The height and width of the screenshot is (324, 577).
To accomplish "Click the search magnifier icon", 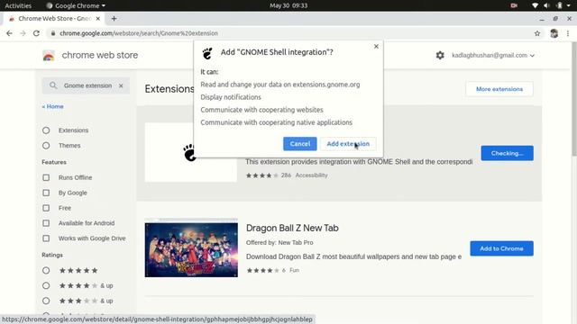I will 53,85.
